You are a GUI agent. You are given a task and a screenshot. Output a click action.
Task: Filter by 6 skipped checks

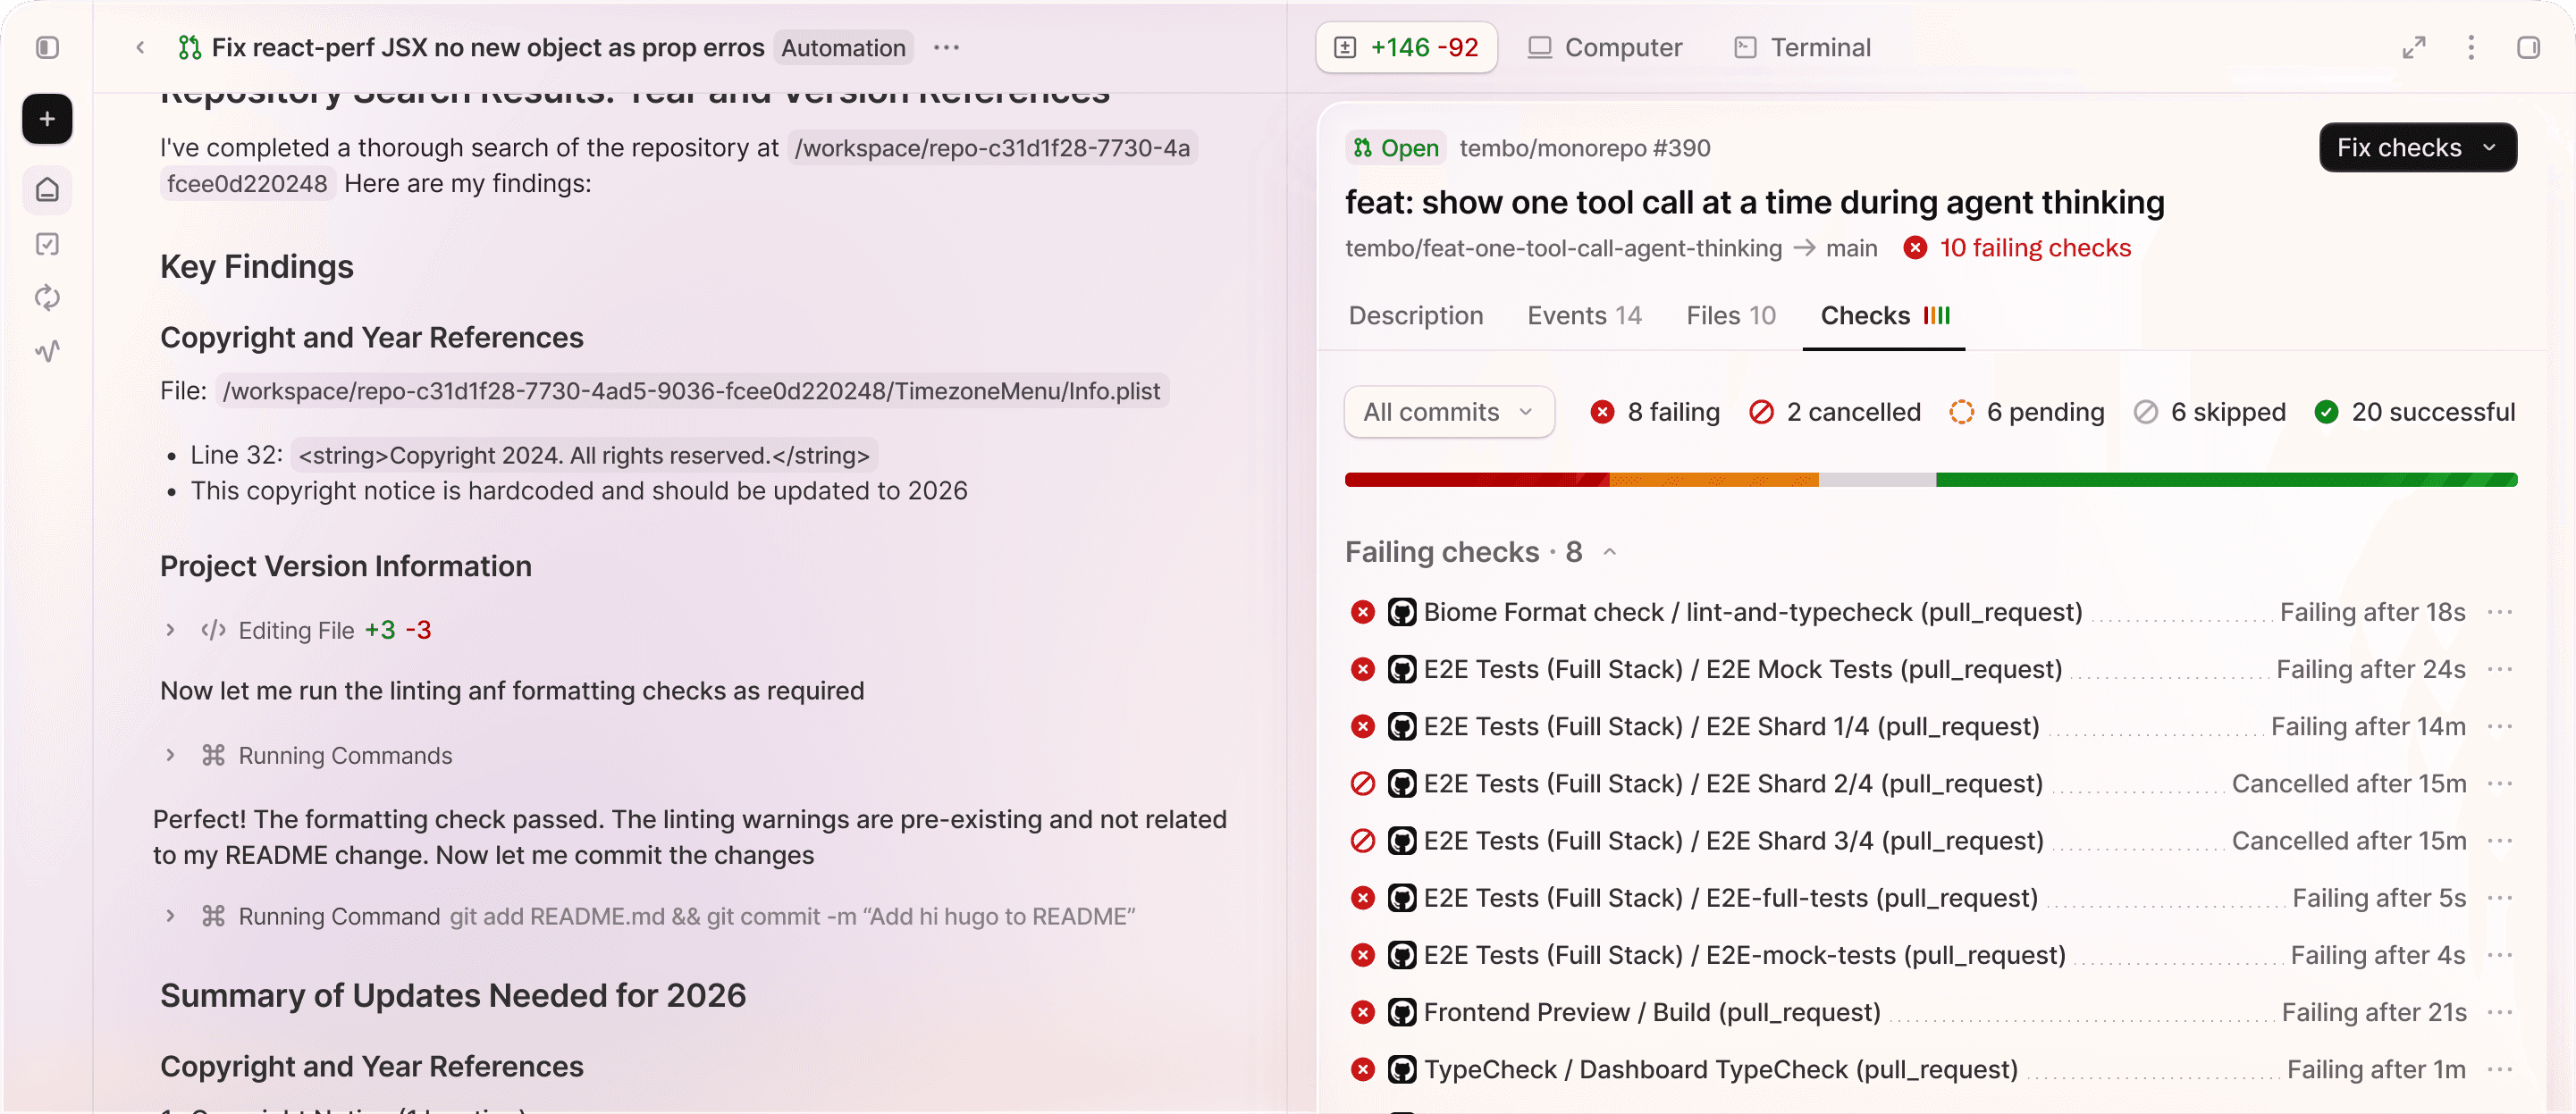(2210, 412)
